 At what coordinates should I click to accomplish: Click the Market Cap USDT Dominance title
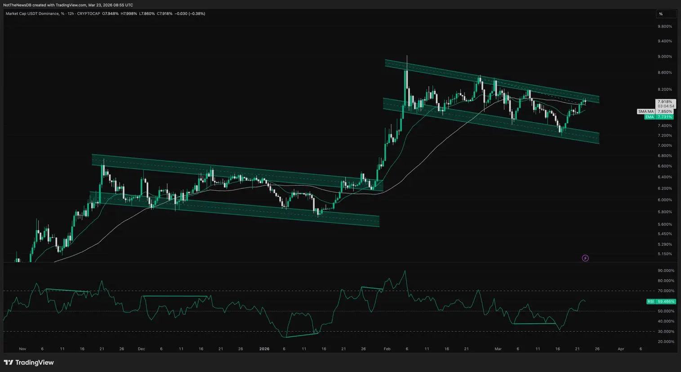[x=32, y=13]
